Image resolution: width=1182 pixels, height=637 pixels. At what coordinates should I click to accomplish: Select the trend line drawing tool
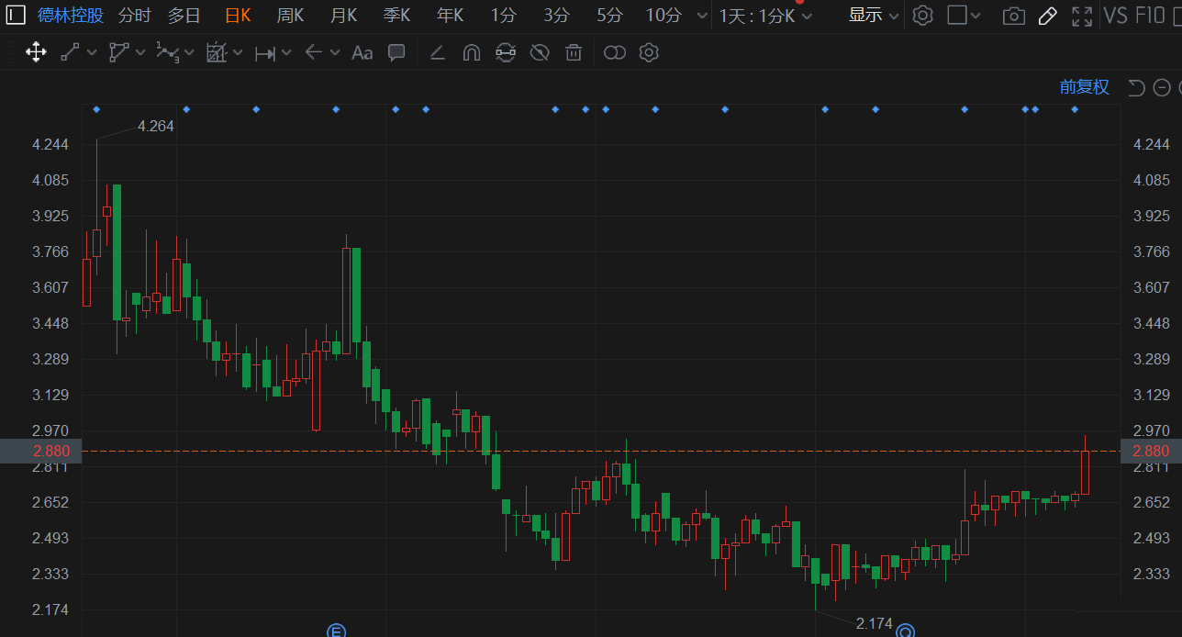(70, 52)
